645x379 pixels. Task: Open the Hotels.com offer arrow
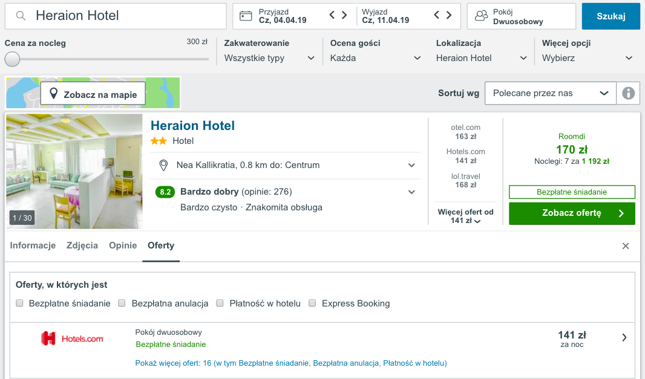pyautogui.click(x=624, y=337)
